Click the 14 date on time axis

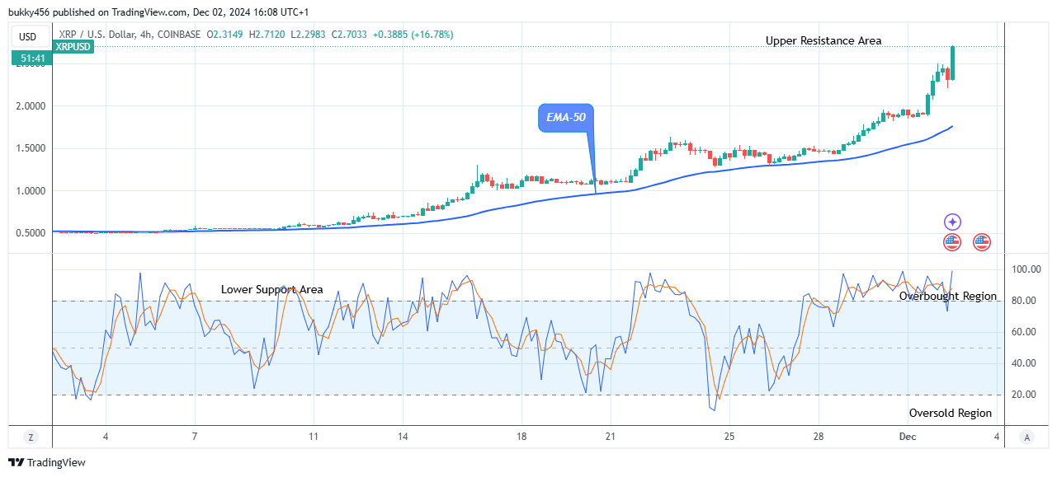click(x=403, y=436)
